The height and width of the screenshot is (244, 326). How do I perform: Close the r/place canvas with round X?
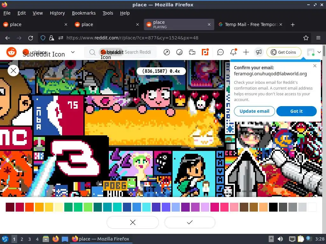[13, 71]
